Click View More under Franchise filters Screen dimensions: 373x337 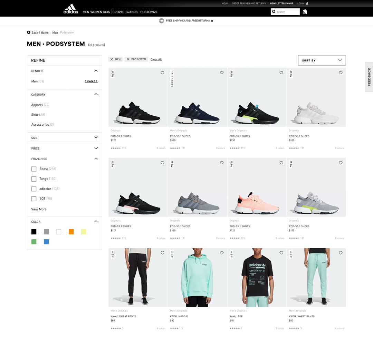(38, 209)
